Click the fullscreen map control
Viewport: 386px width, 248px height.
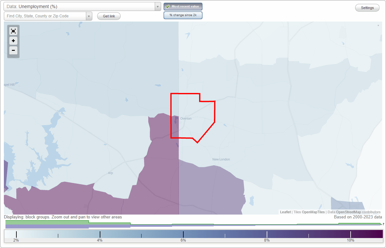click(x=13, y=31)
